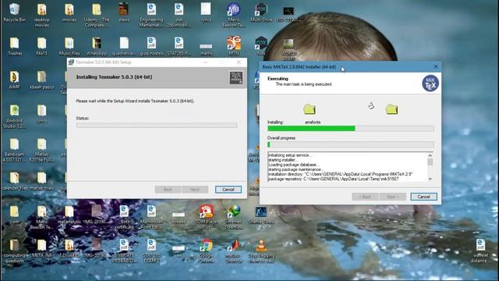Open the Matrix Beacon shortcut with MB logo
Screen dimensions: 499x281
[234, 15]
